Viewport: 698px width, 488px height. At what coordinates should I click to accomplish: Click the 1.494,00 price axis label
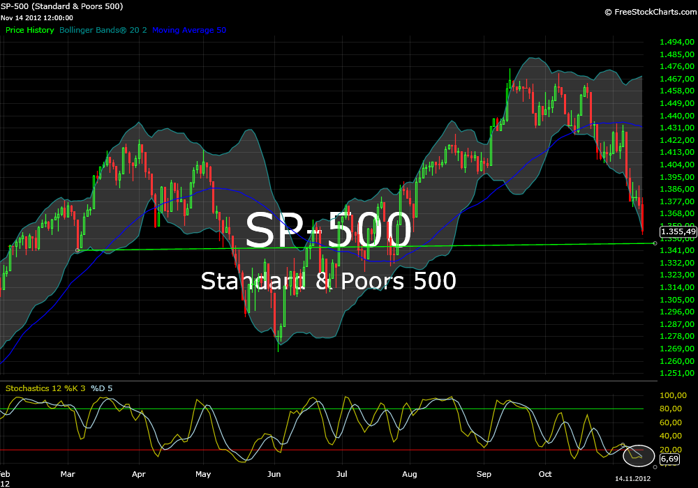675,42
